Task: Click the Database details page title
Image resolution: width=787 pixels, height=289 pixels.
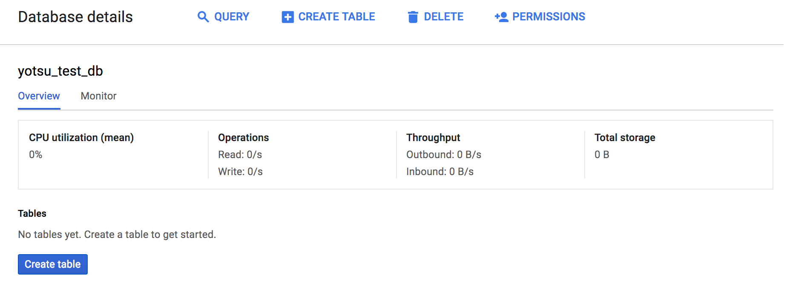Action: pos(75,17)
